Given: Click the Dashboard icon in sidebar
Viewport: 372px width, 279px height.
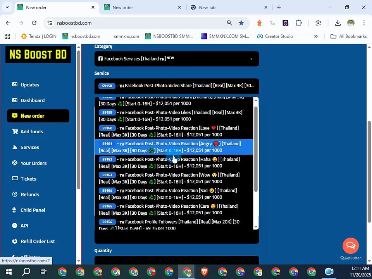Looking at the screenshot, I should [15, 100].
